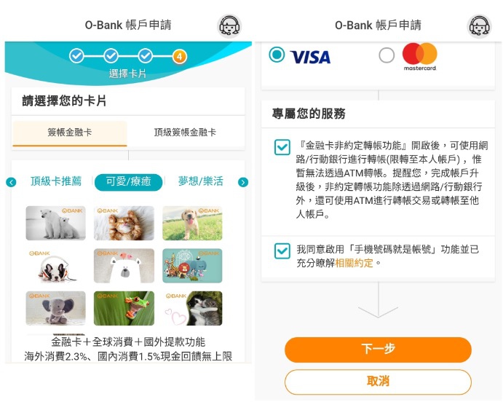Click the 下一步 button

pyautogui.click(x=379, y=350)
